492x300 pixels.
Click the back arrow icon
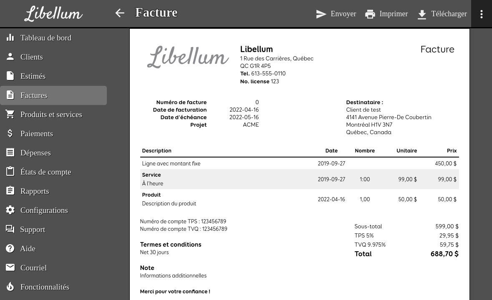pyautogui.click(x=120, y=13)
